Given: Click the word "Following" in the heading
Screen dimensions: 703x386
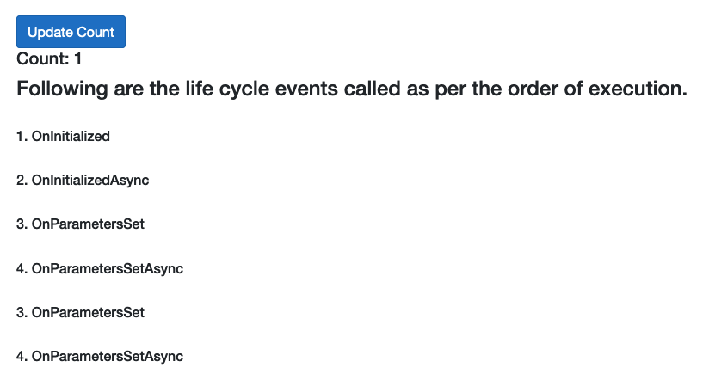Looking at the screenshot, I should [x=62, y=89].
